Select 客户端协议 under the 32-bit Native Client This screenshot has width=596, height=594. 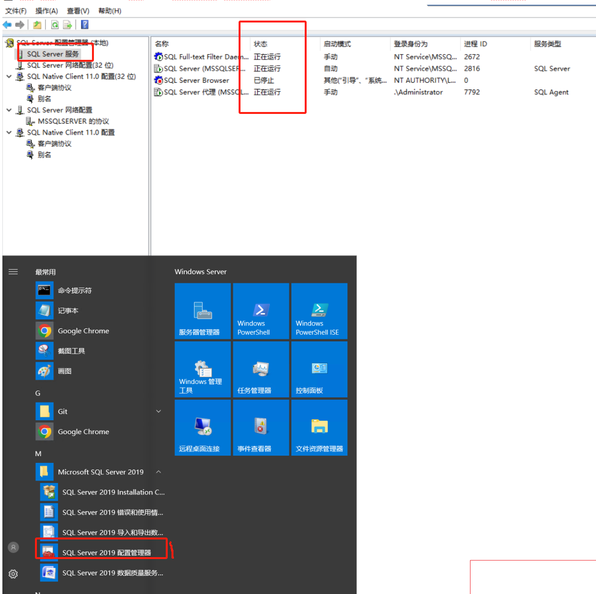pos(55,88)
